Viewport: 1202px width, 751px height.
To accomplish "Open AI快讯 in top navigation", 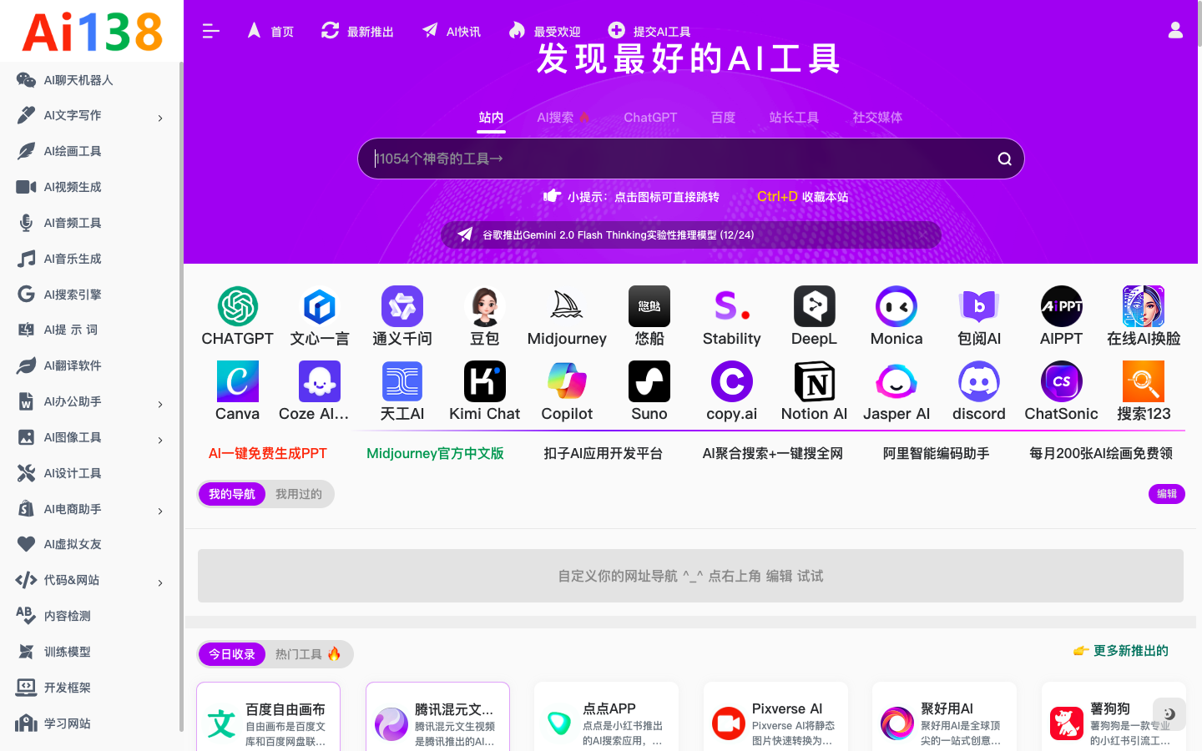I will coord(451,31).
